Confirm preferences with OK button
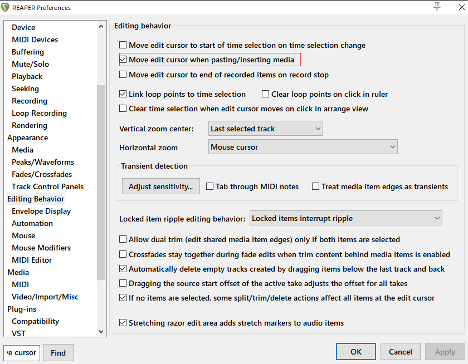The height and width of the screenshot is (364, 468). point(355,352)
